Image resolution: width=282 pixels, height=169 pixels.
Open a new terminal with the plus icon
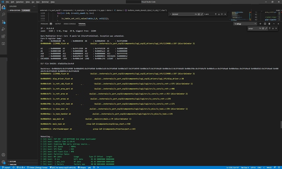click(x=260, y=24)
